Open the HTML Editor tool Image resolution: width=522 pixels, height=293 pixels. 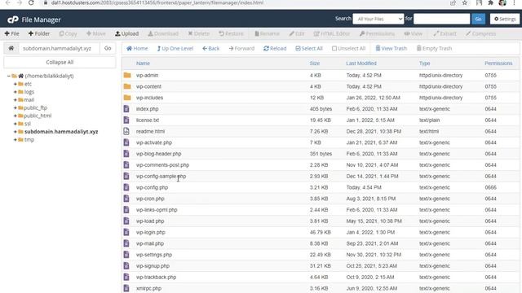pyautogui.click(x=332, y=33)
